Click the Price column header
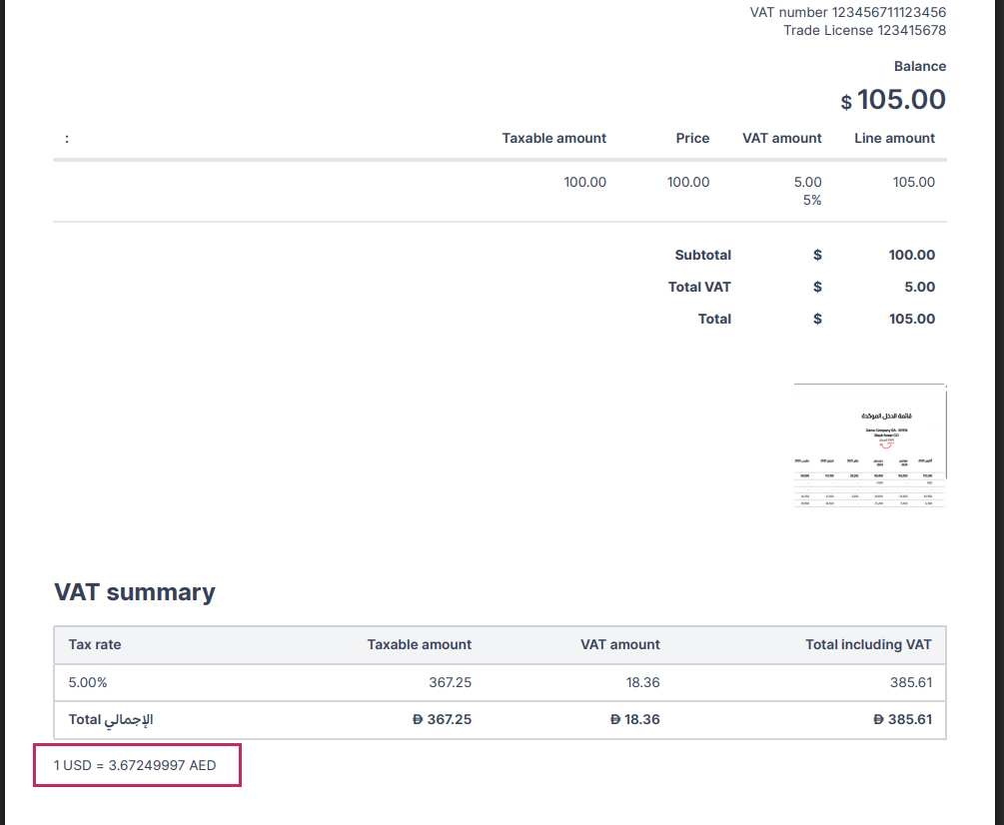Viewport: 1004px width, 825px height. pyautogui.click(x=692, y=138)
